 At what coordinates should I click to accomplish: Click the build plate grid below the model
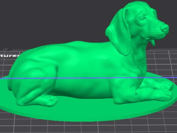point(88,127)
